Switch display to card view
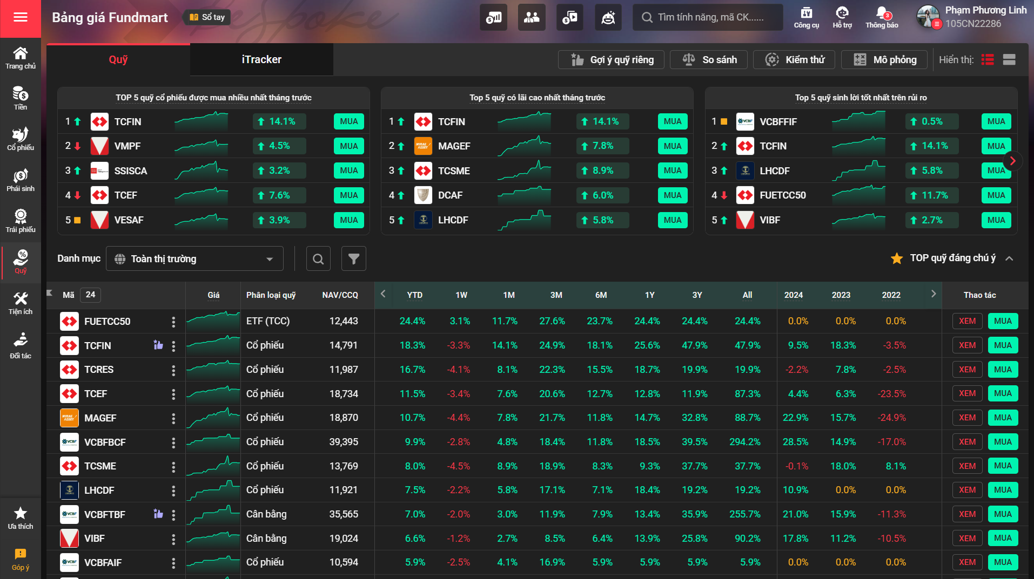Image resolution: width=1034 pixels, height=579 pixels. point(1009,59)
